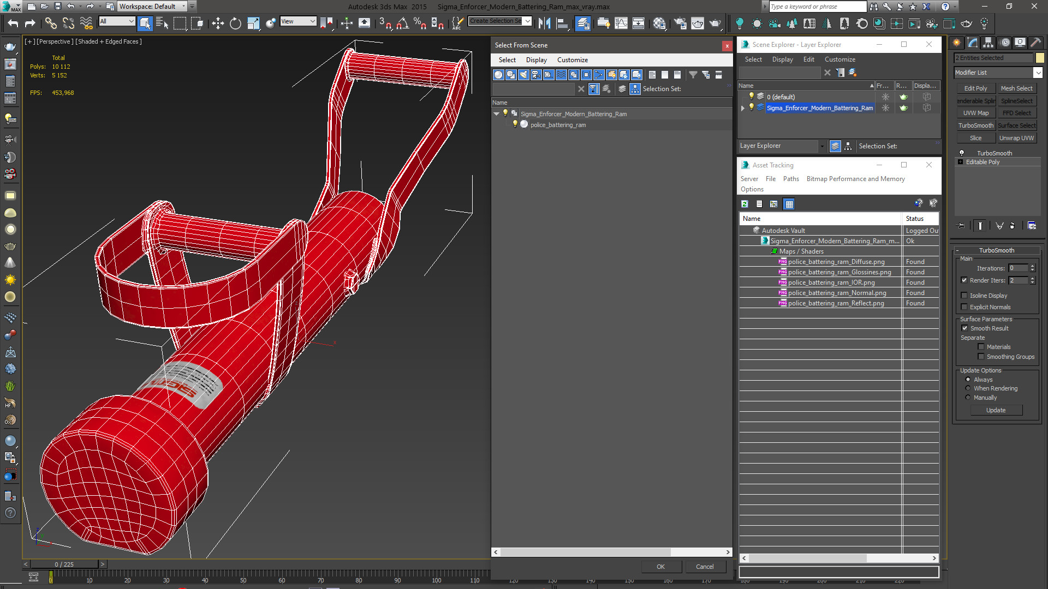Select the Select and Link tool
This screenshot has width=1048, height=589.
point(51,23)
